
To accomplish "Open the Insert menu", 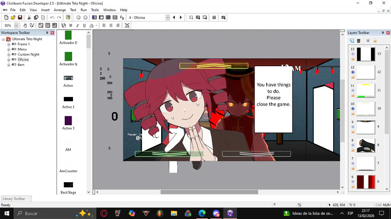I will point(45,10).
